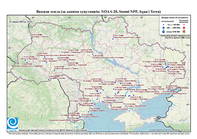The width and height of the screenshot is (197, 139).
Task: Click the large red circle in legend
Action: coord(184,28)
